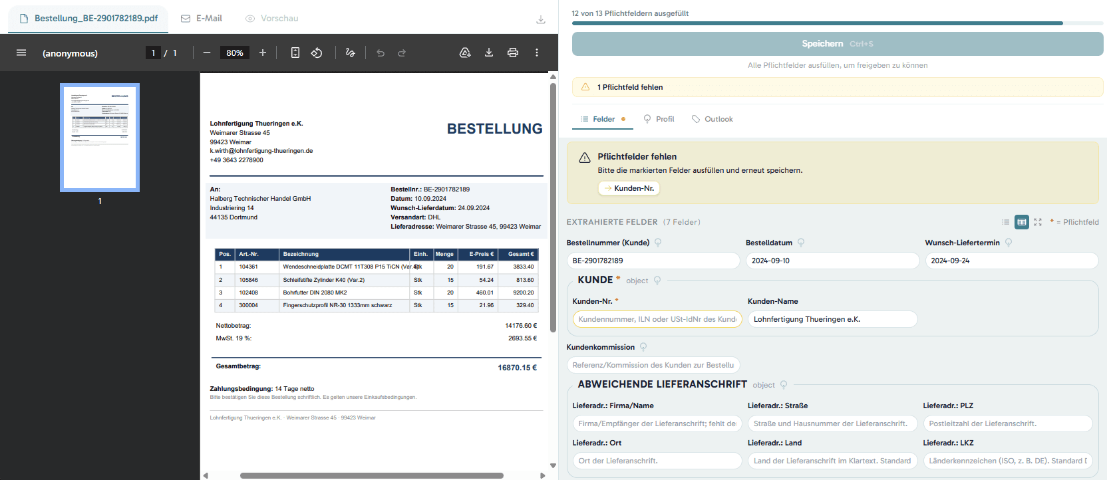Click the download icon beside Vorschau tab
Image resolution: width=1107 pixels, height=480 pixels.
[541, 19]
